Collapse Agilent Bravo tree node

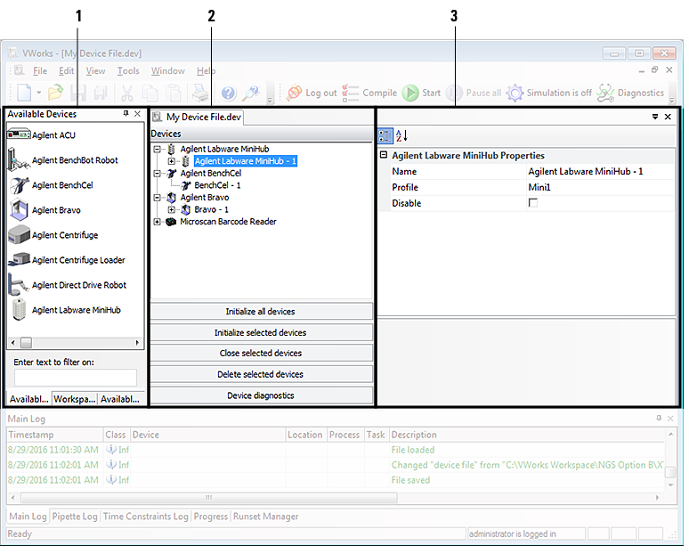[157, 198]
